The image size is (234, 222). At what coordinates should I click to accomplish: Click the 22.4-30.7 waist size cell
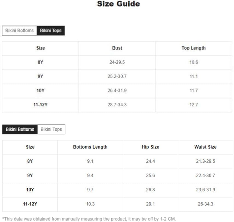pyautogui.click(x=205, y=175)
